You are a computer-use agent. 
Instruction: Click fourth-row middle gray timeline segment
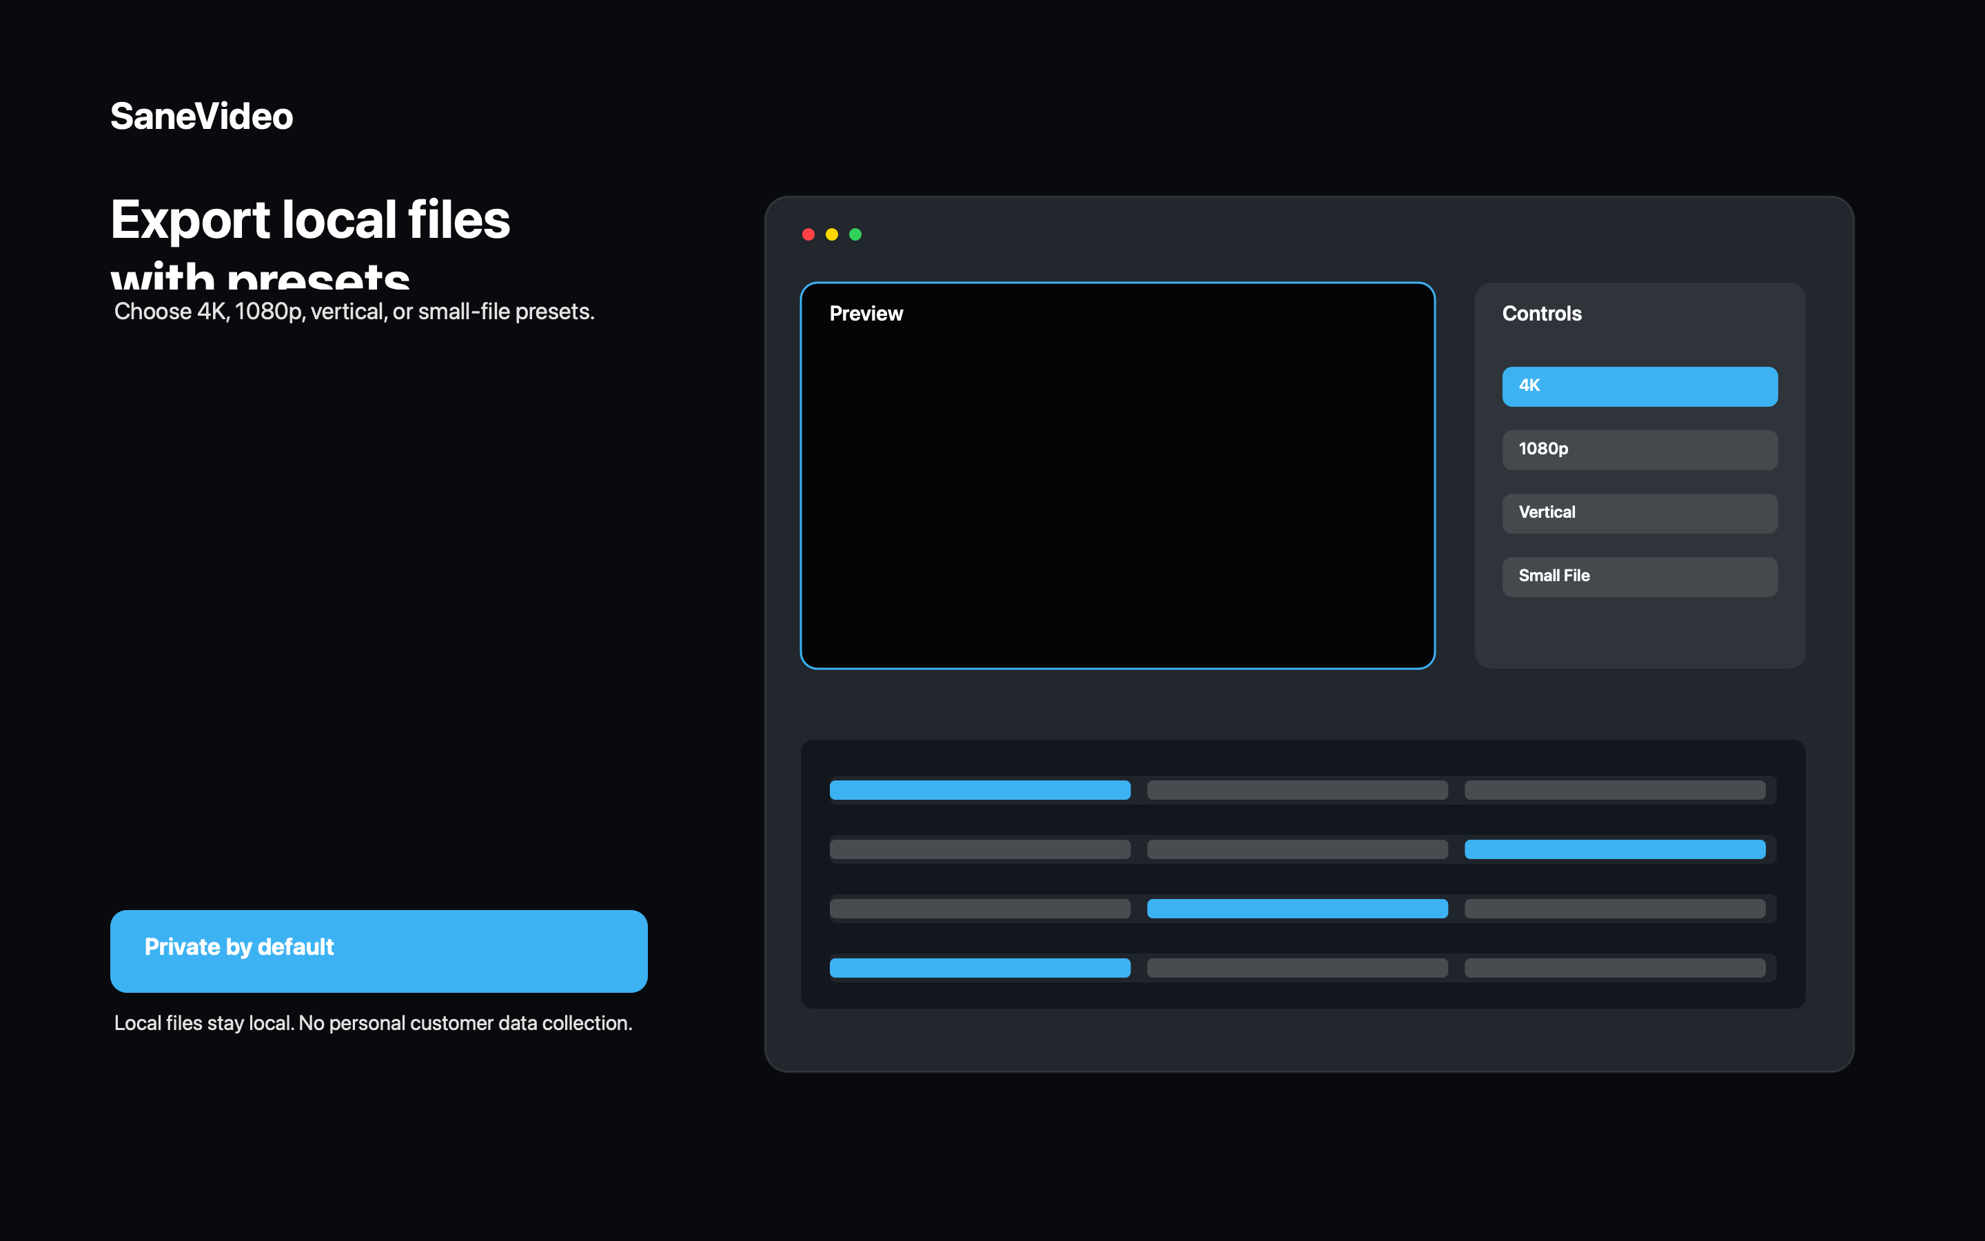click(1297, 968)
